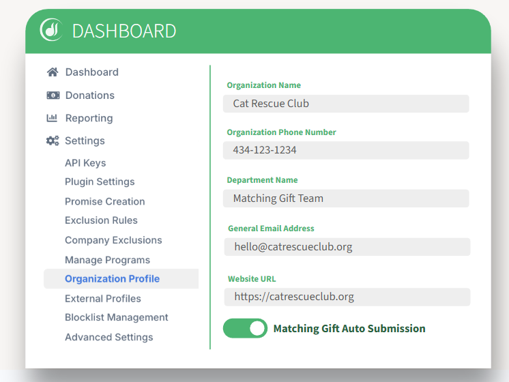This screenshot has height=382, width=509.
Task: Click the money bill icon beside Donations
Action: (x=53, y=95)
